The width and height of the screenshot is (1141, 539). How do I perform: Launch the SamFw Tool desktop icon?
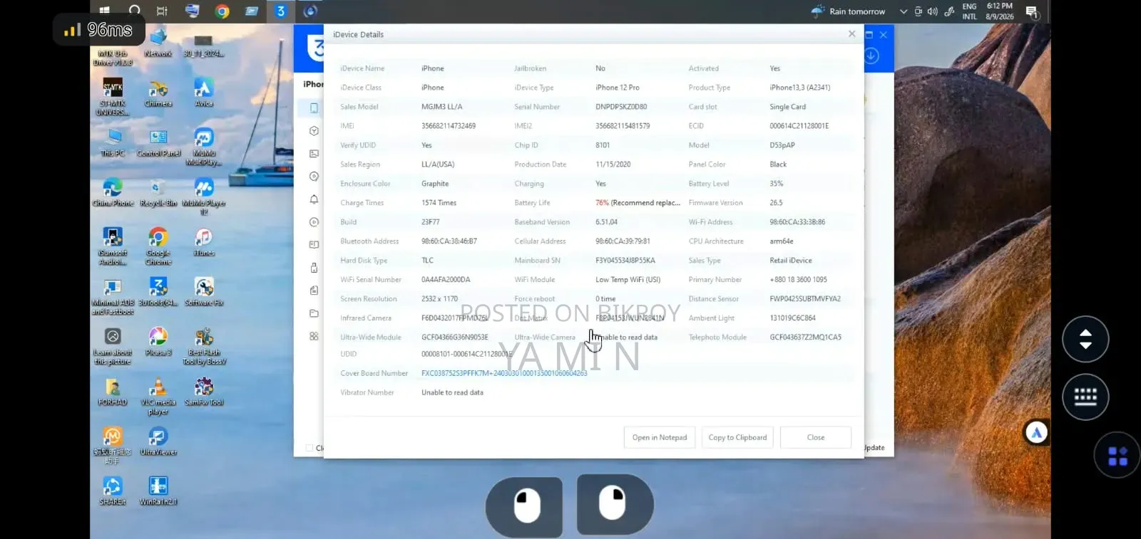pos(204,392)
